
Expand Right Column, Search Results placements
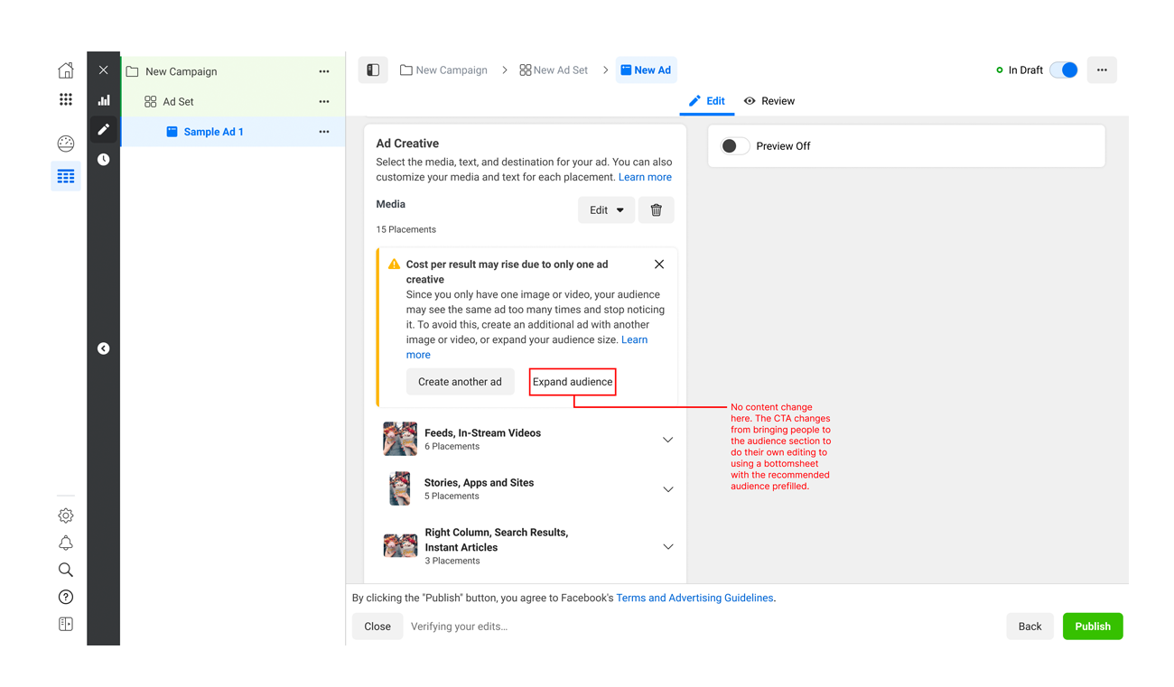pos(667,546)
